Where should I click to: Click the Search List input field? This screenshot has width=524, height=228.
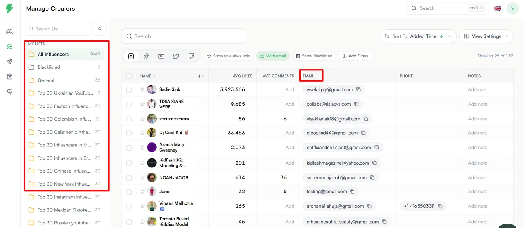coord(58,28)
